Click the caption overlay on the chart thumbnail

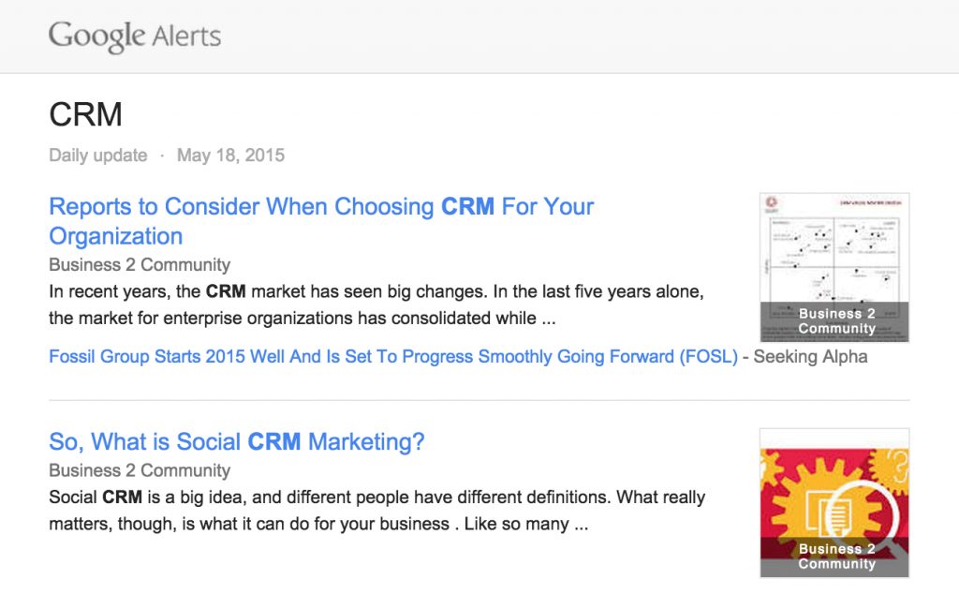tap(834, 320)
